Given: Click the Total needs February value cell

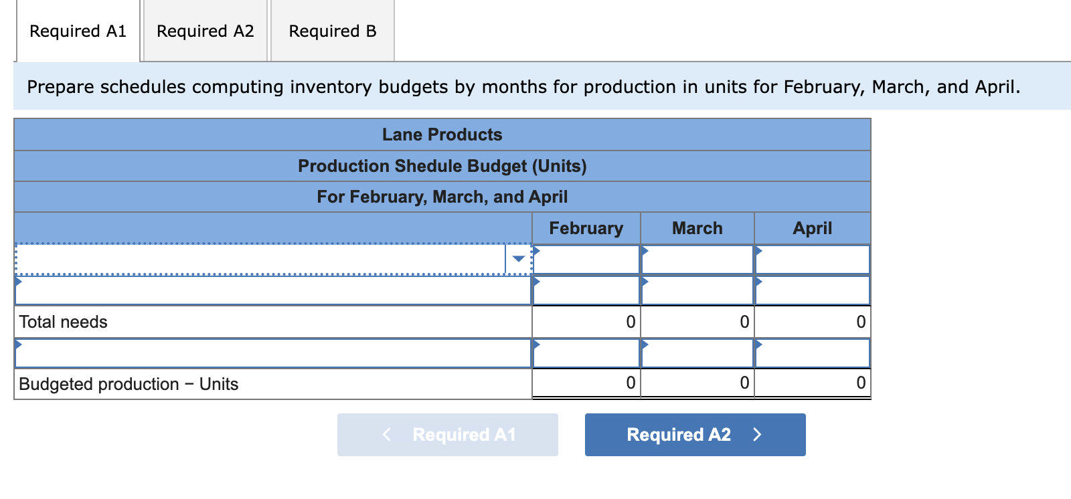Looking at the screenshot, I should 586,322.
